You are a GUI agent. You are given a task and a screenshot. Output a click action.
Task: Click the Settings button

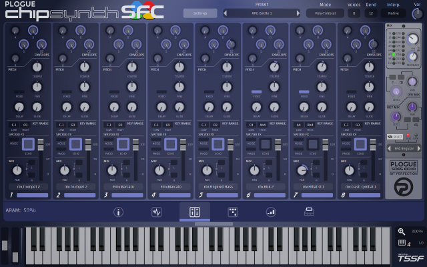(200, 13)
